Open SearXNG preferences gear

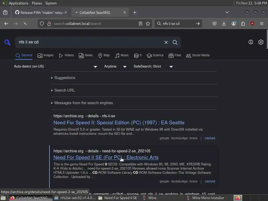(x=261, y=42)
